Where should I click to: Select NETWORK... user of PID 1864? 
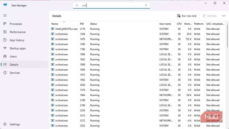[166, 95]
